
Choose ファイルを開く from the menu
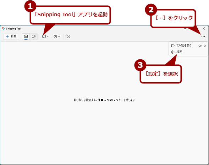[x=188, y=46]
